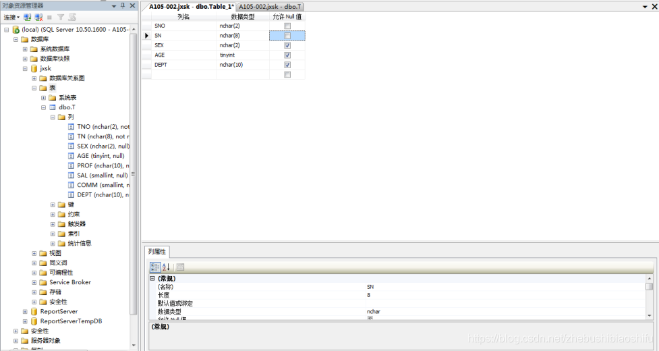Click the SEX column icon in tree
659x351 pixels.
[71, 146]
